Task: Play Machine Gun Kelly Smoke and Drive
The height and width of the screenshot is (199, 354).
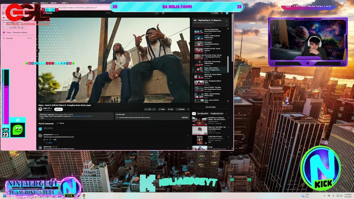Action: pyautogui.click(x=211, y=50)
